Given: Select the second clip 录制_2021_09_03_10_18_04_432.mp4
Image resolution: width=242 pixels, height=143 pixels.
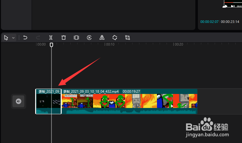Looking at the screenshot, I should point(129,102).
